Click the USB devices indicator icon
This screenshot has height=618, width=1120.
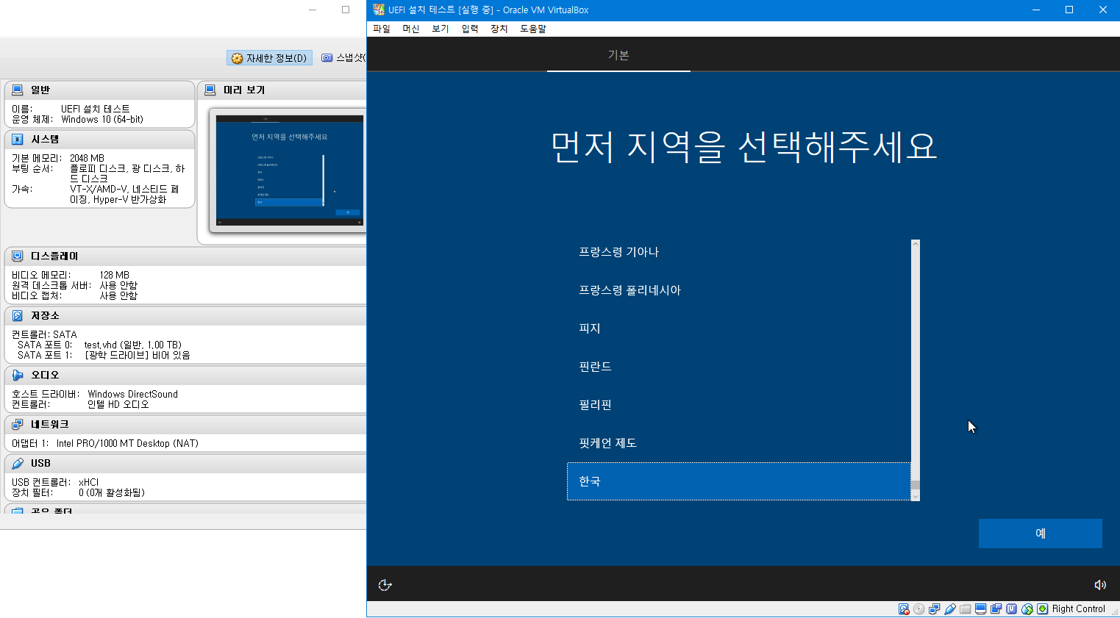(949, 608)
